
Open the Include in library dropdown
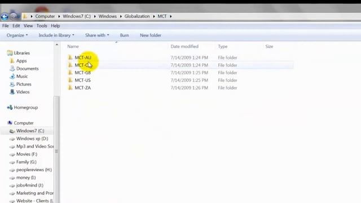tap(56, 35)
